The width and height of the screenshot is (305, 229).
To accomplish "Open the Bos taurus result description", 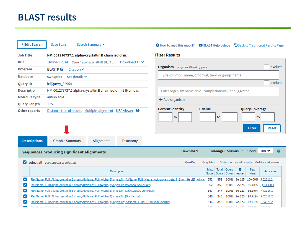I will (86, 196).
